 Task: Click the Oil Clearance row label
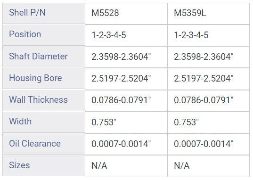(44, 144)
